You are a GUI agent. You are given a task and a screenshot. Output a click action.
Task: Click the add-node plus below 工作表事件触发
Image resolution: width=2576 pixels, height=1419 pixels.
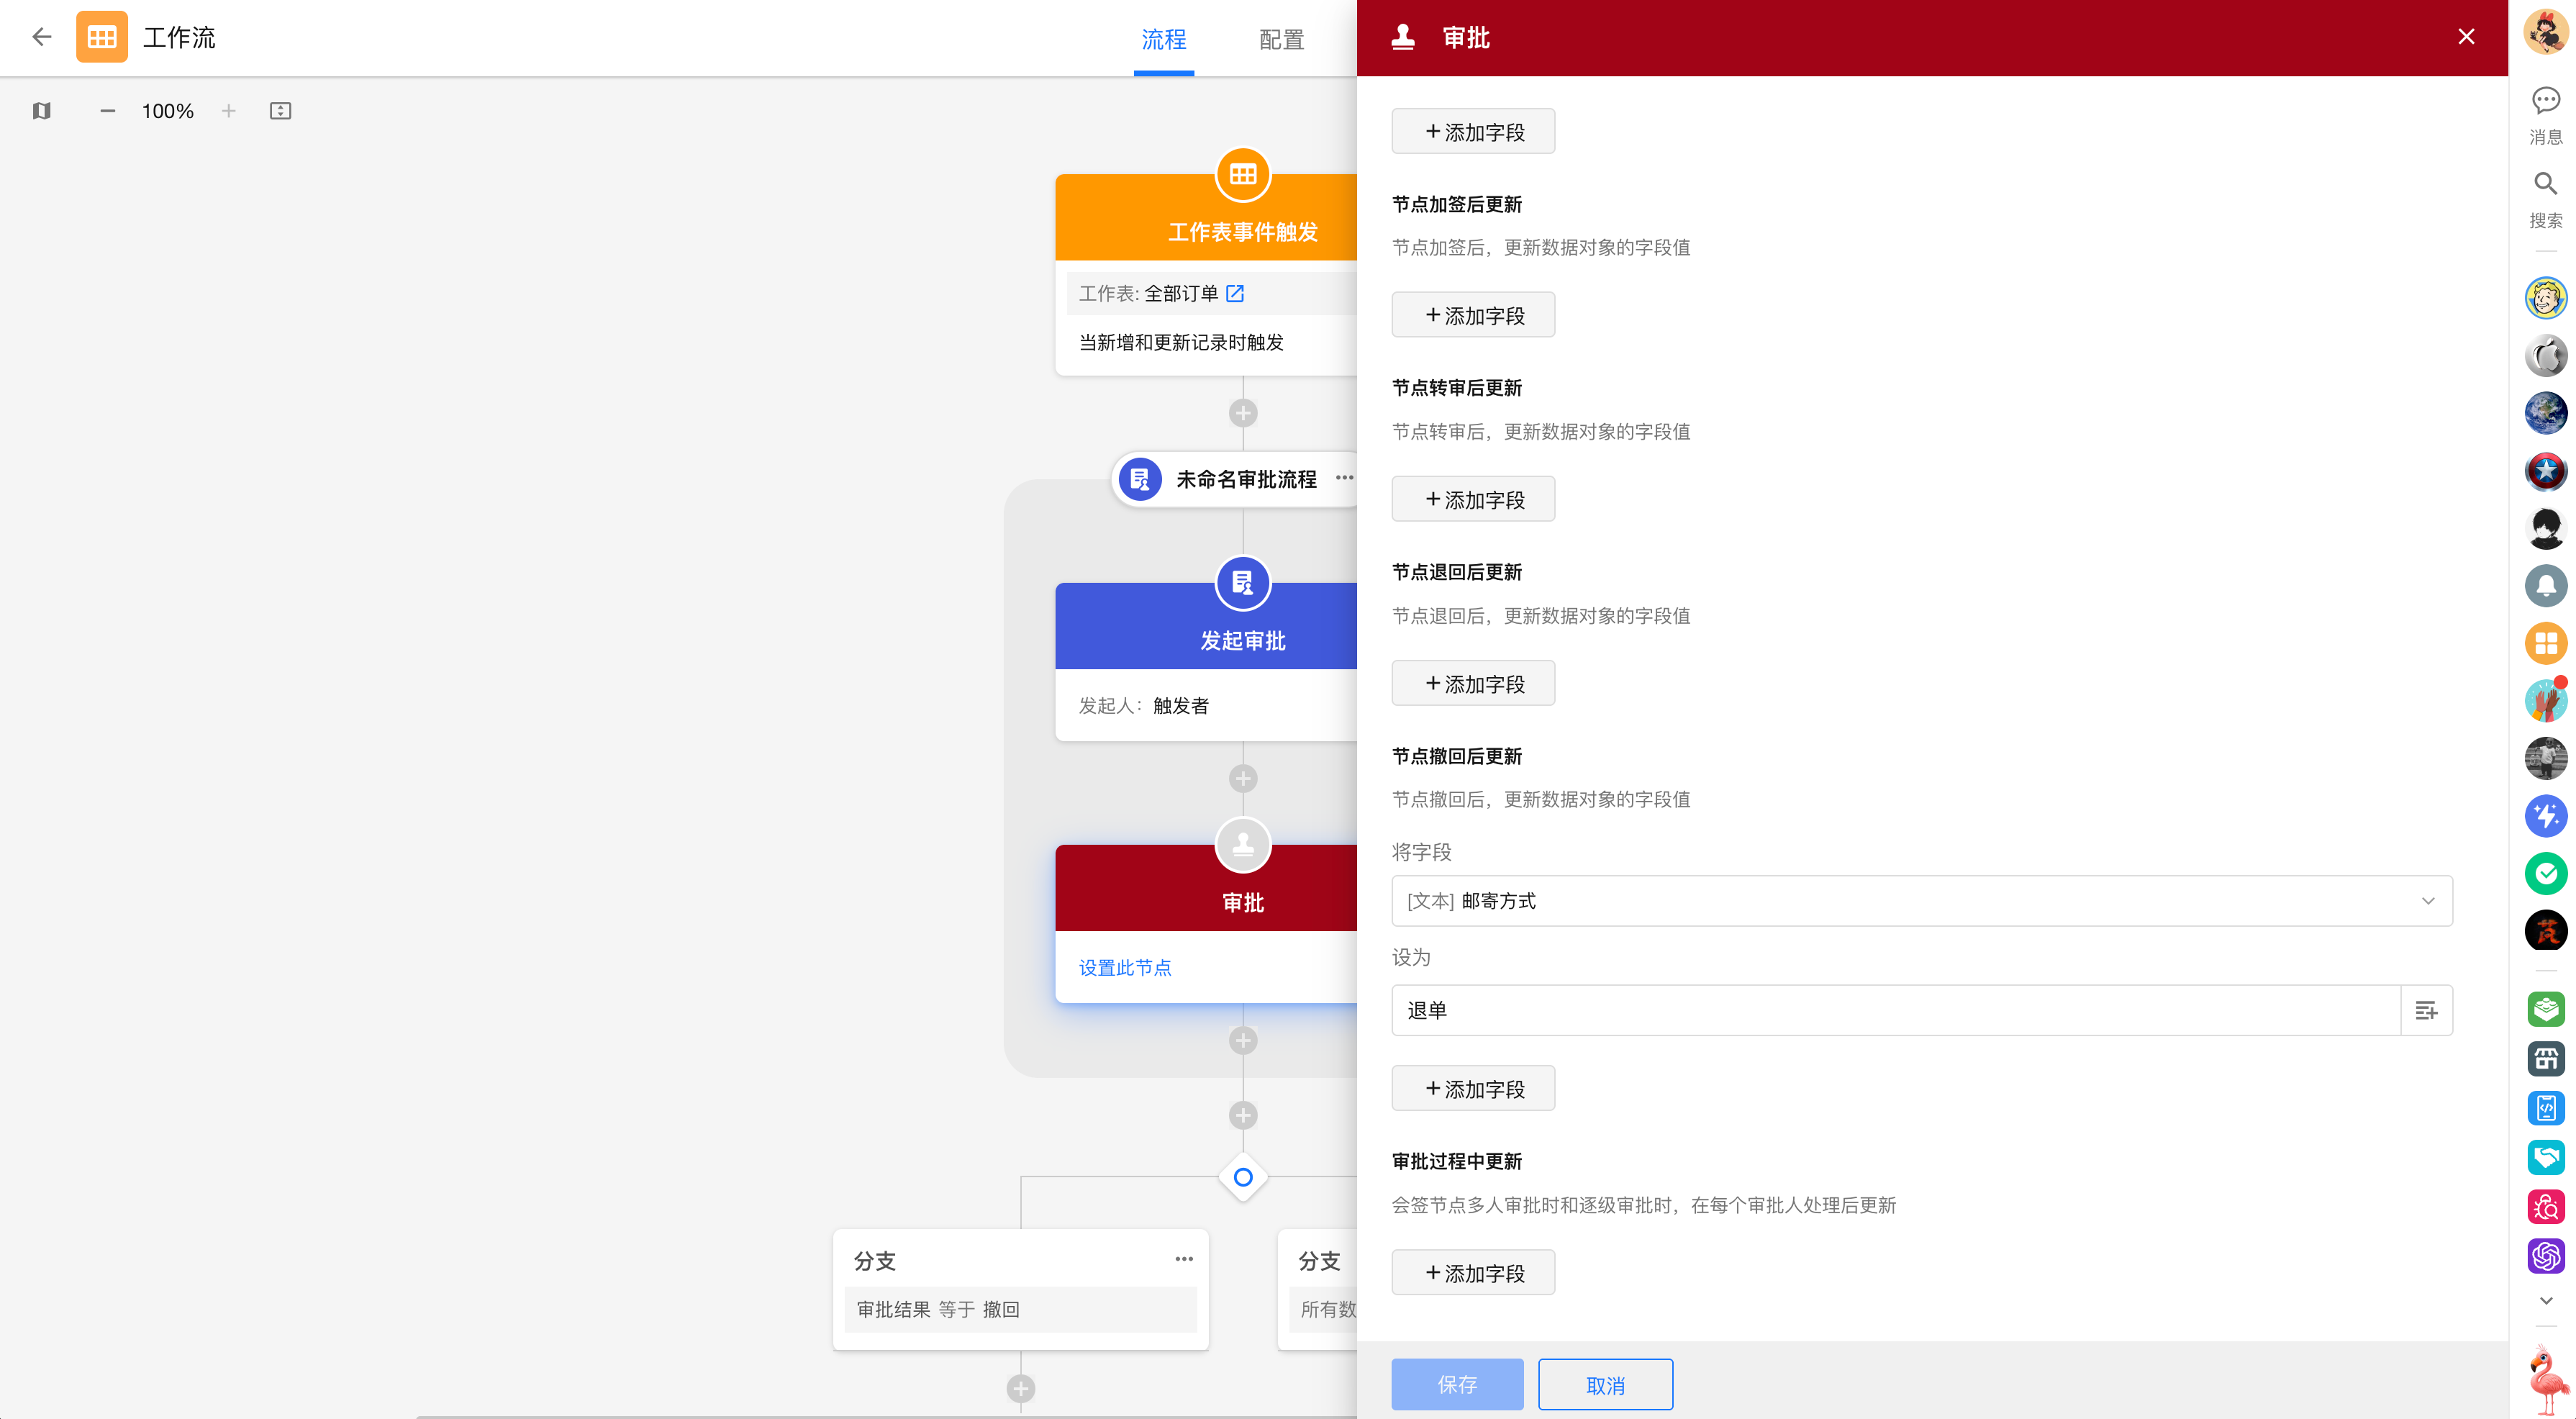[x=1243, y=413]
